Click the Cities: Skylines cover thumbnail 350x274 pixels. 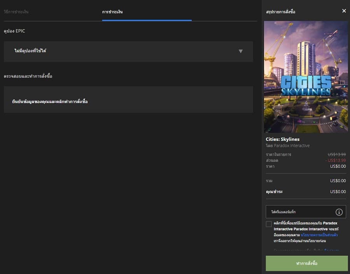[x=306, y=77]
